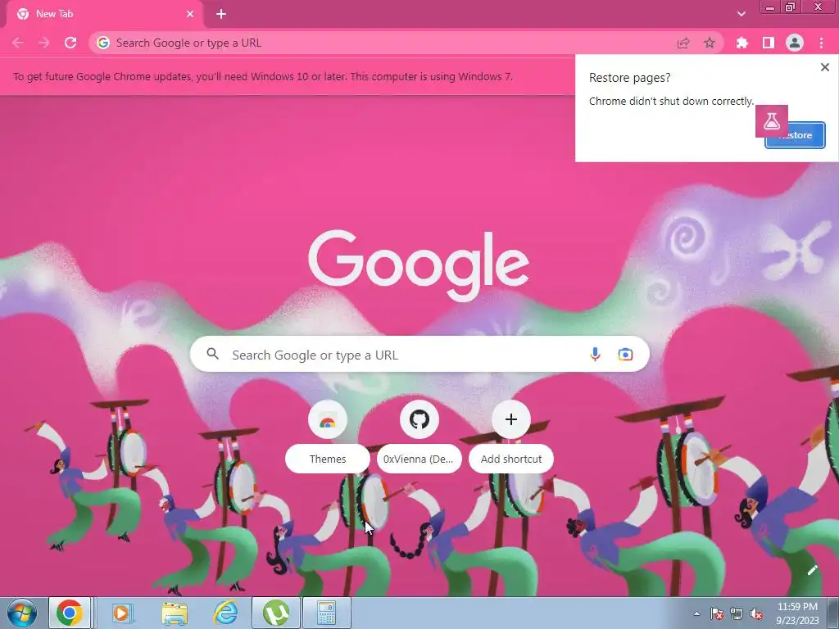Open Google Lens image search icon
Screen dimensions: 839x629
625,354
